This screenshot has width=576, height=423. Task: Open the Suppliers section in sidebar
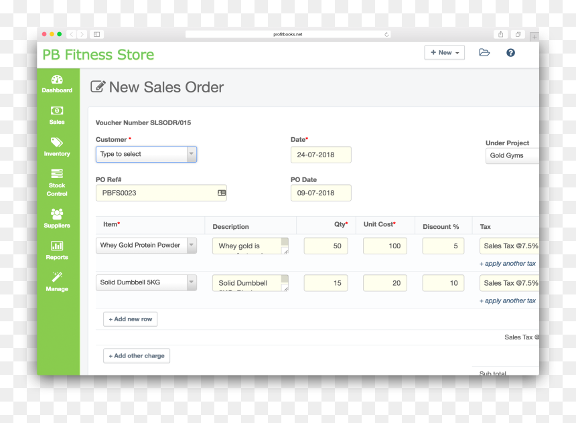point(57,218)
